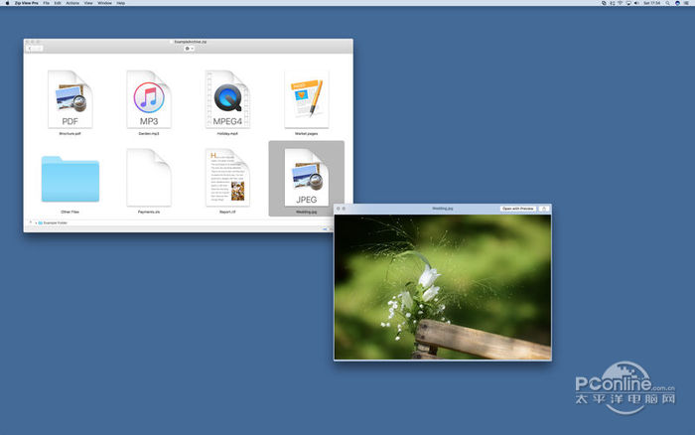This screenshot has height=435, width=695.
Task: Click Example Folder in the path bar
Action: tap(53, 222)
